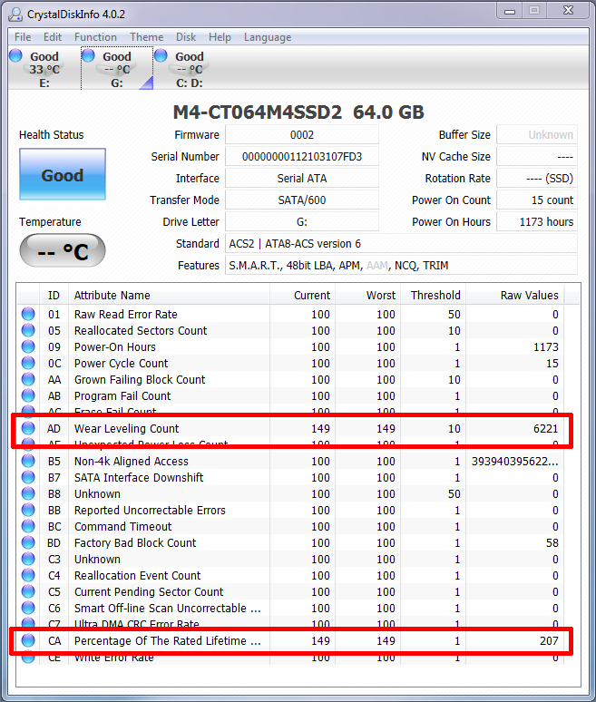Click status orb for Current Pending Sector Count
This screenshot has height=702, width=596.
click(28, 592)
